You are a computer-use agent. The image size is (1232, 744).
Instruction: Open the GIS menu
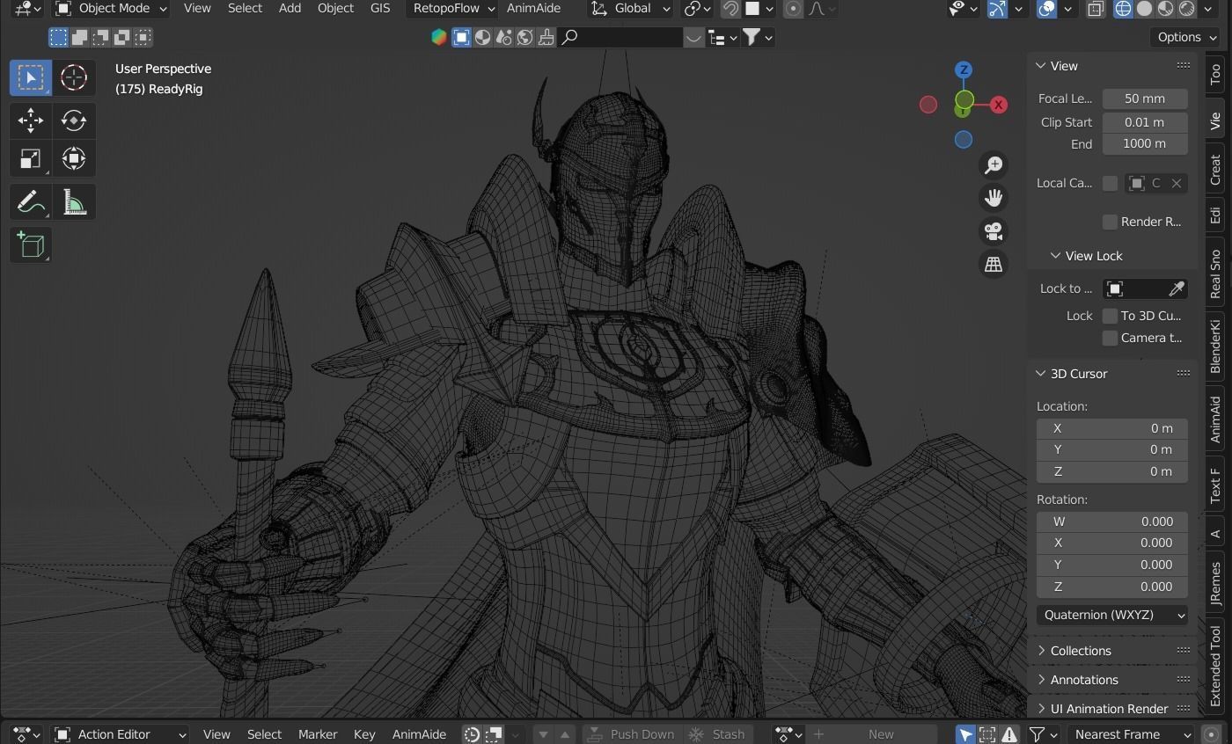click(380, 9)
